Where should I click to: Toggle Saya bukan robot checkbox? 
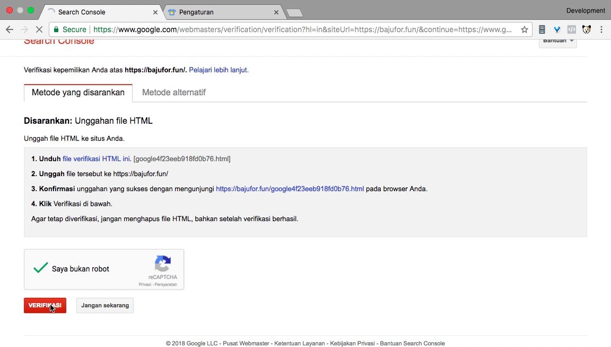tap(40, 268)
